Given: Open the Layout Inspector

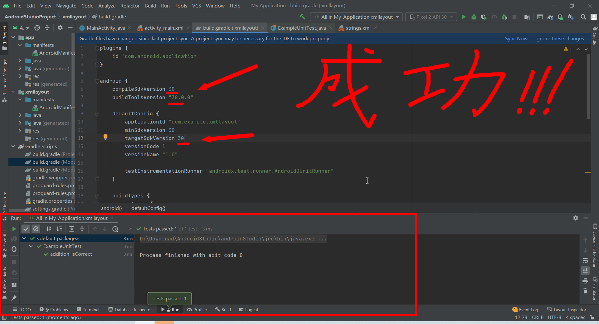Looking at the screenshot, I should 570,309.
